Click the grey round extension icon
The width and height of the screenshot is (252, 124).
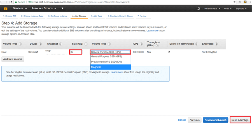240,2
